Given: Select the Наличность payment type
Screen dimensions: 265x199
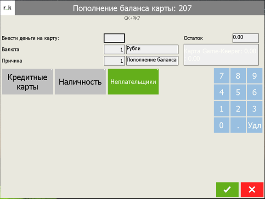Looking at the screenshot, I should [x=80, y=82].
